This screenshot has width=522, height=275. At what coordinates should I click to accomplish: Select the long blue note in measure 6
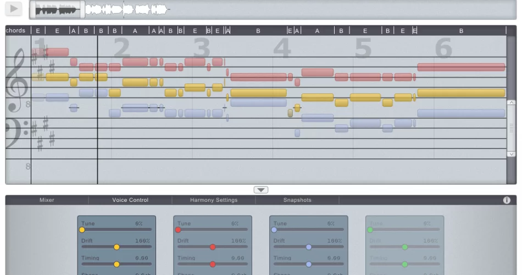coord(461,113)
